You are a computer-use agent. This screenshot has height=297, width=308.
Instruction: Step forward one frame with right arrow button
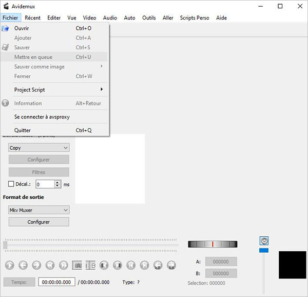click(x=36, y=266)
